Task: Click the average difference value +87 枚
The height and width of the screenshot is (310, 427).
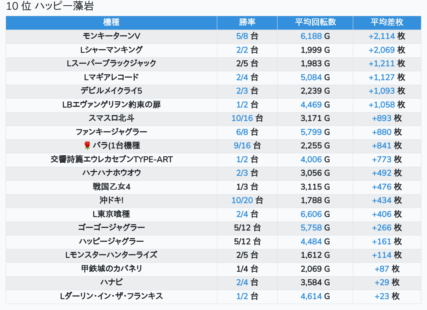Action: [x=387, y=269]
